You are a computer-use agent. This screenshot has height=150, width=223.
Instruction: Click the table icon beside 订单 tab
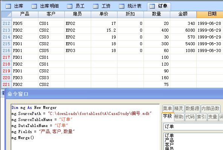pyautogui.click(x=152, y=6)
